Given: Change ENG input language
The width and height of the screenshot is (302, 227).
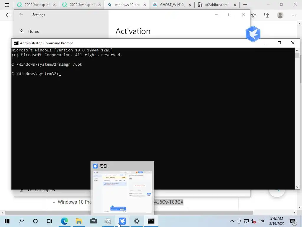Looking at the screenshot, I should [x=262, y=221].
